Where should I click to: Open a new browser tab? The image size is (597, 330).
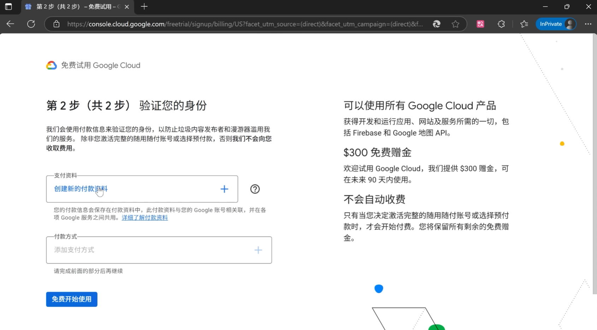click(x=144, y=7)
